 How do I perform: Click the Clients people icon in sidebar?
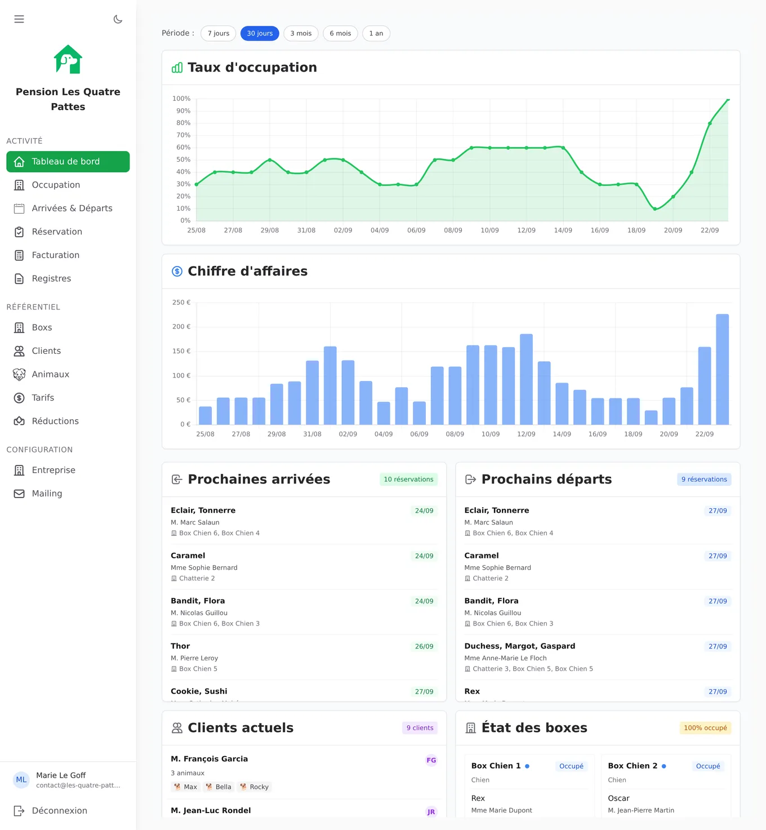coord(19,351)
